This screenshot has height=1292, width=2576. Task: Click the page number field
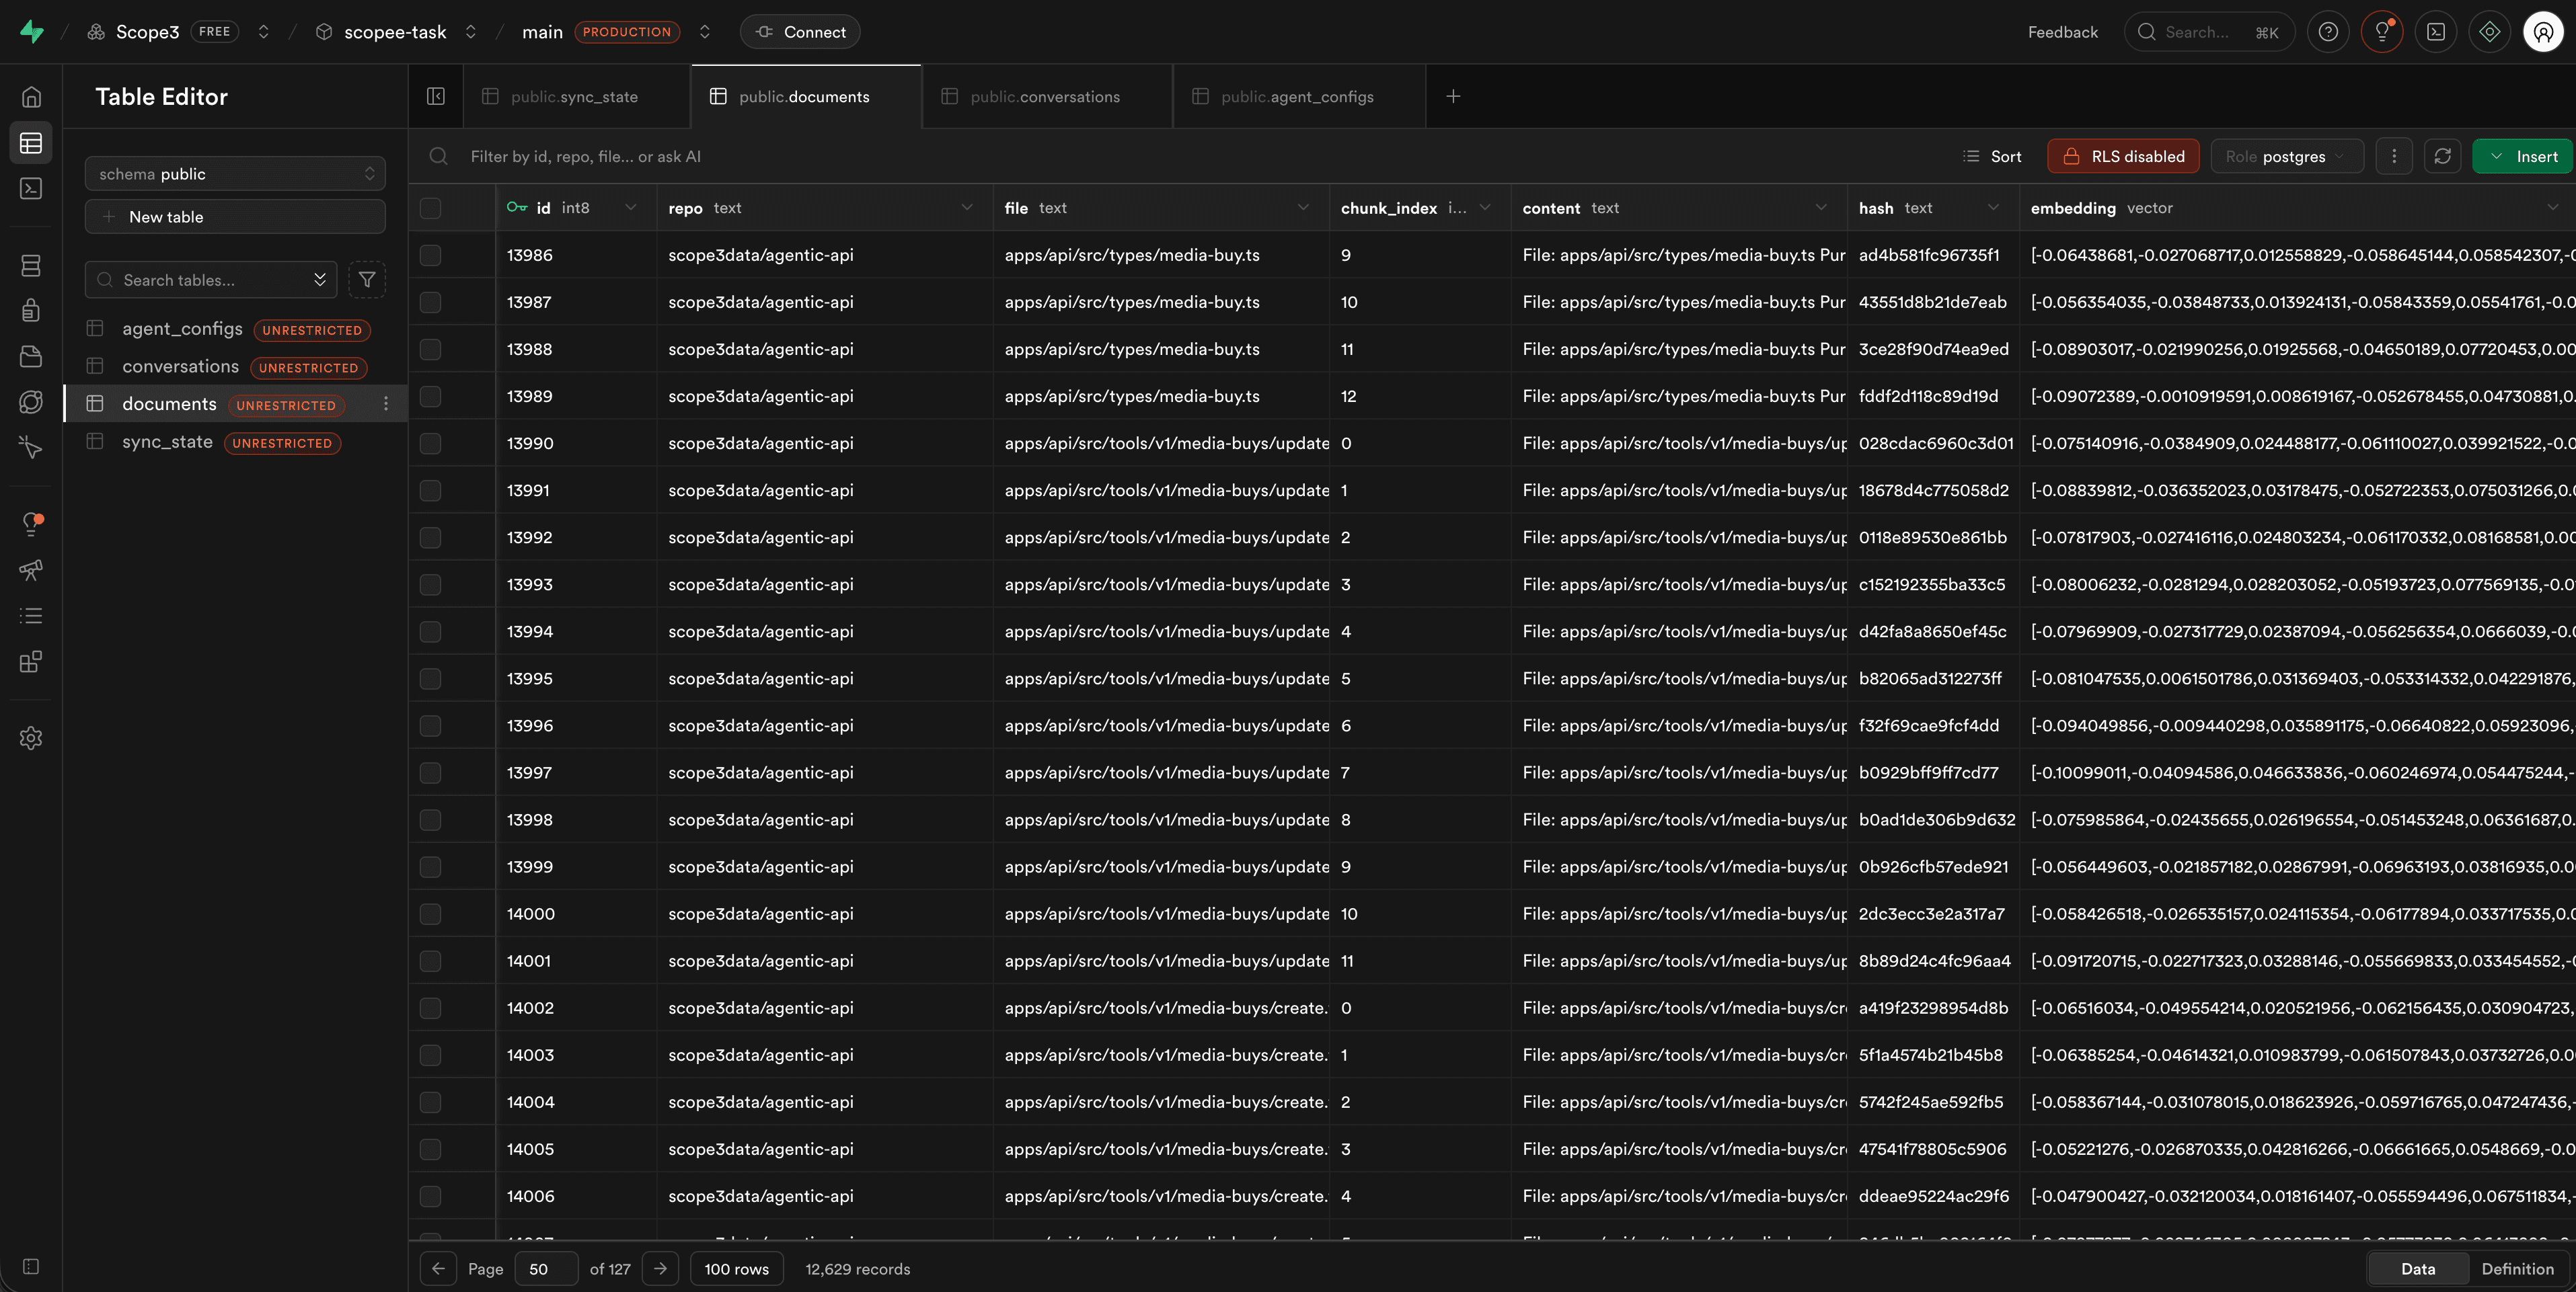pyautogui.click(x=546, y=1269)
